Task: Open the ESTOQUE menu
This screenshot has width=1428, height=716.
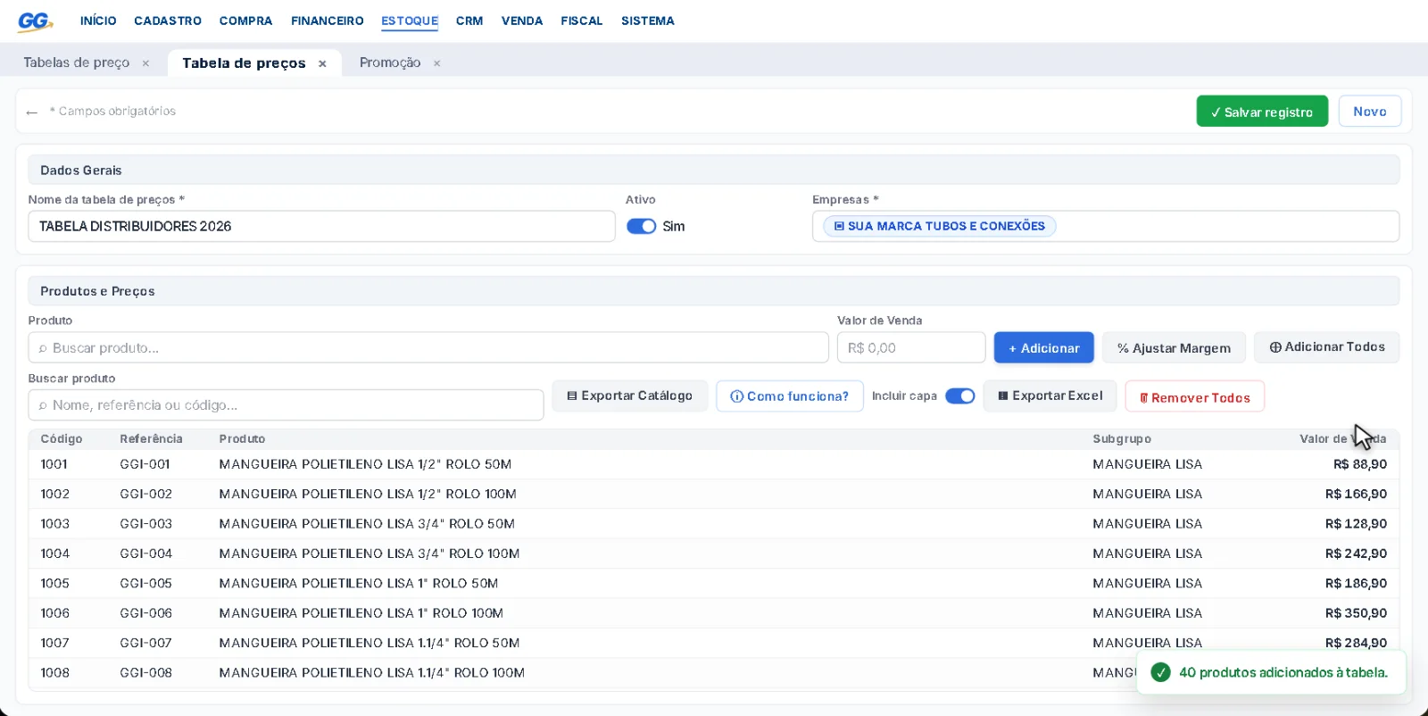Action: (x=410, y=21)
